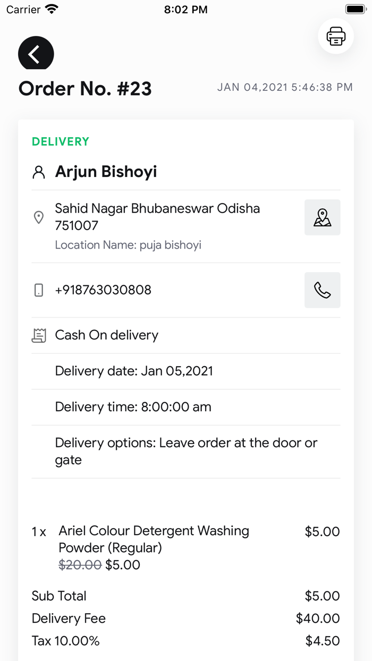Tap the receipt payment icon

[39, 335]
